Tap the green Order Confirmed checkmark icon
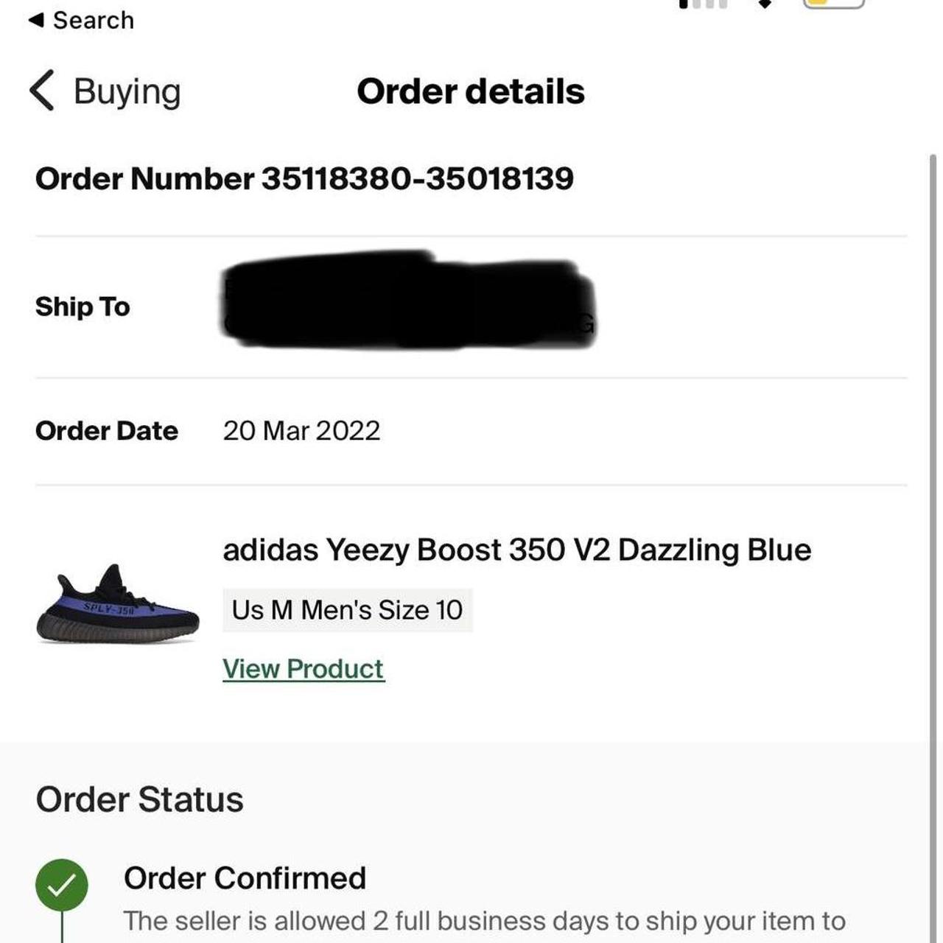This screenshot has height=943, width=943. 63,885
